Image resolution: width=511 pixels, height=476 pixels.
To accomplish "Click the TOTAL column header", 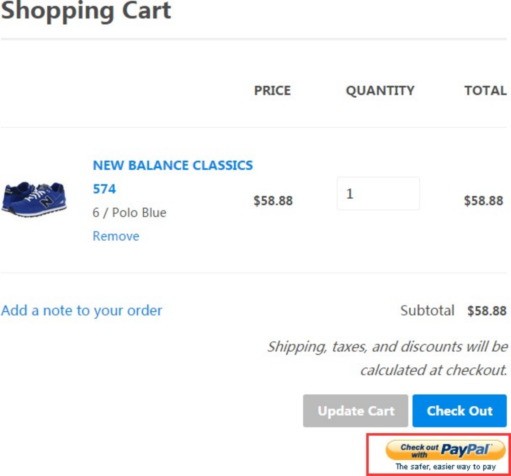I will pyautogui.click(x=485, y=91).
